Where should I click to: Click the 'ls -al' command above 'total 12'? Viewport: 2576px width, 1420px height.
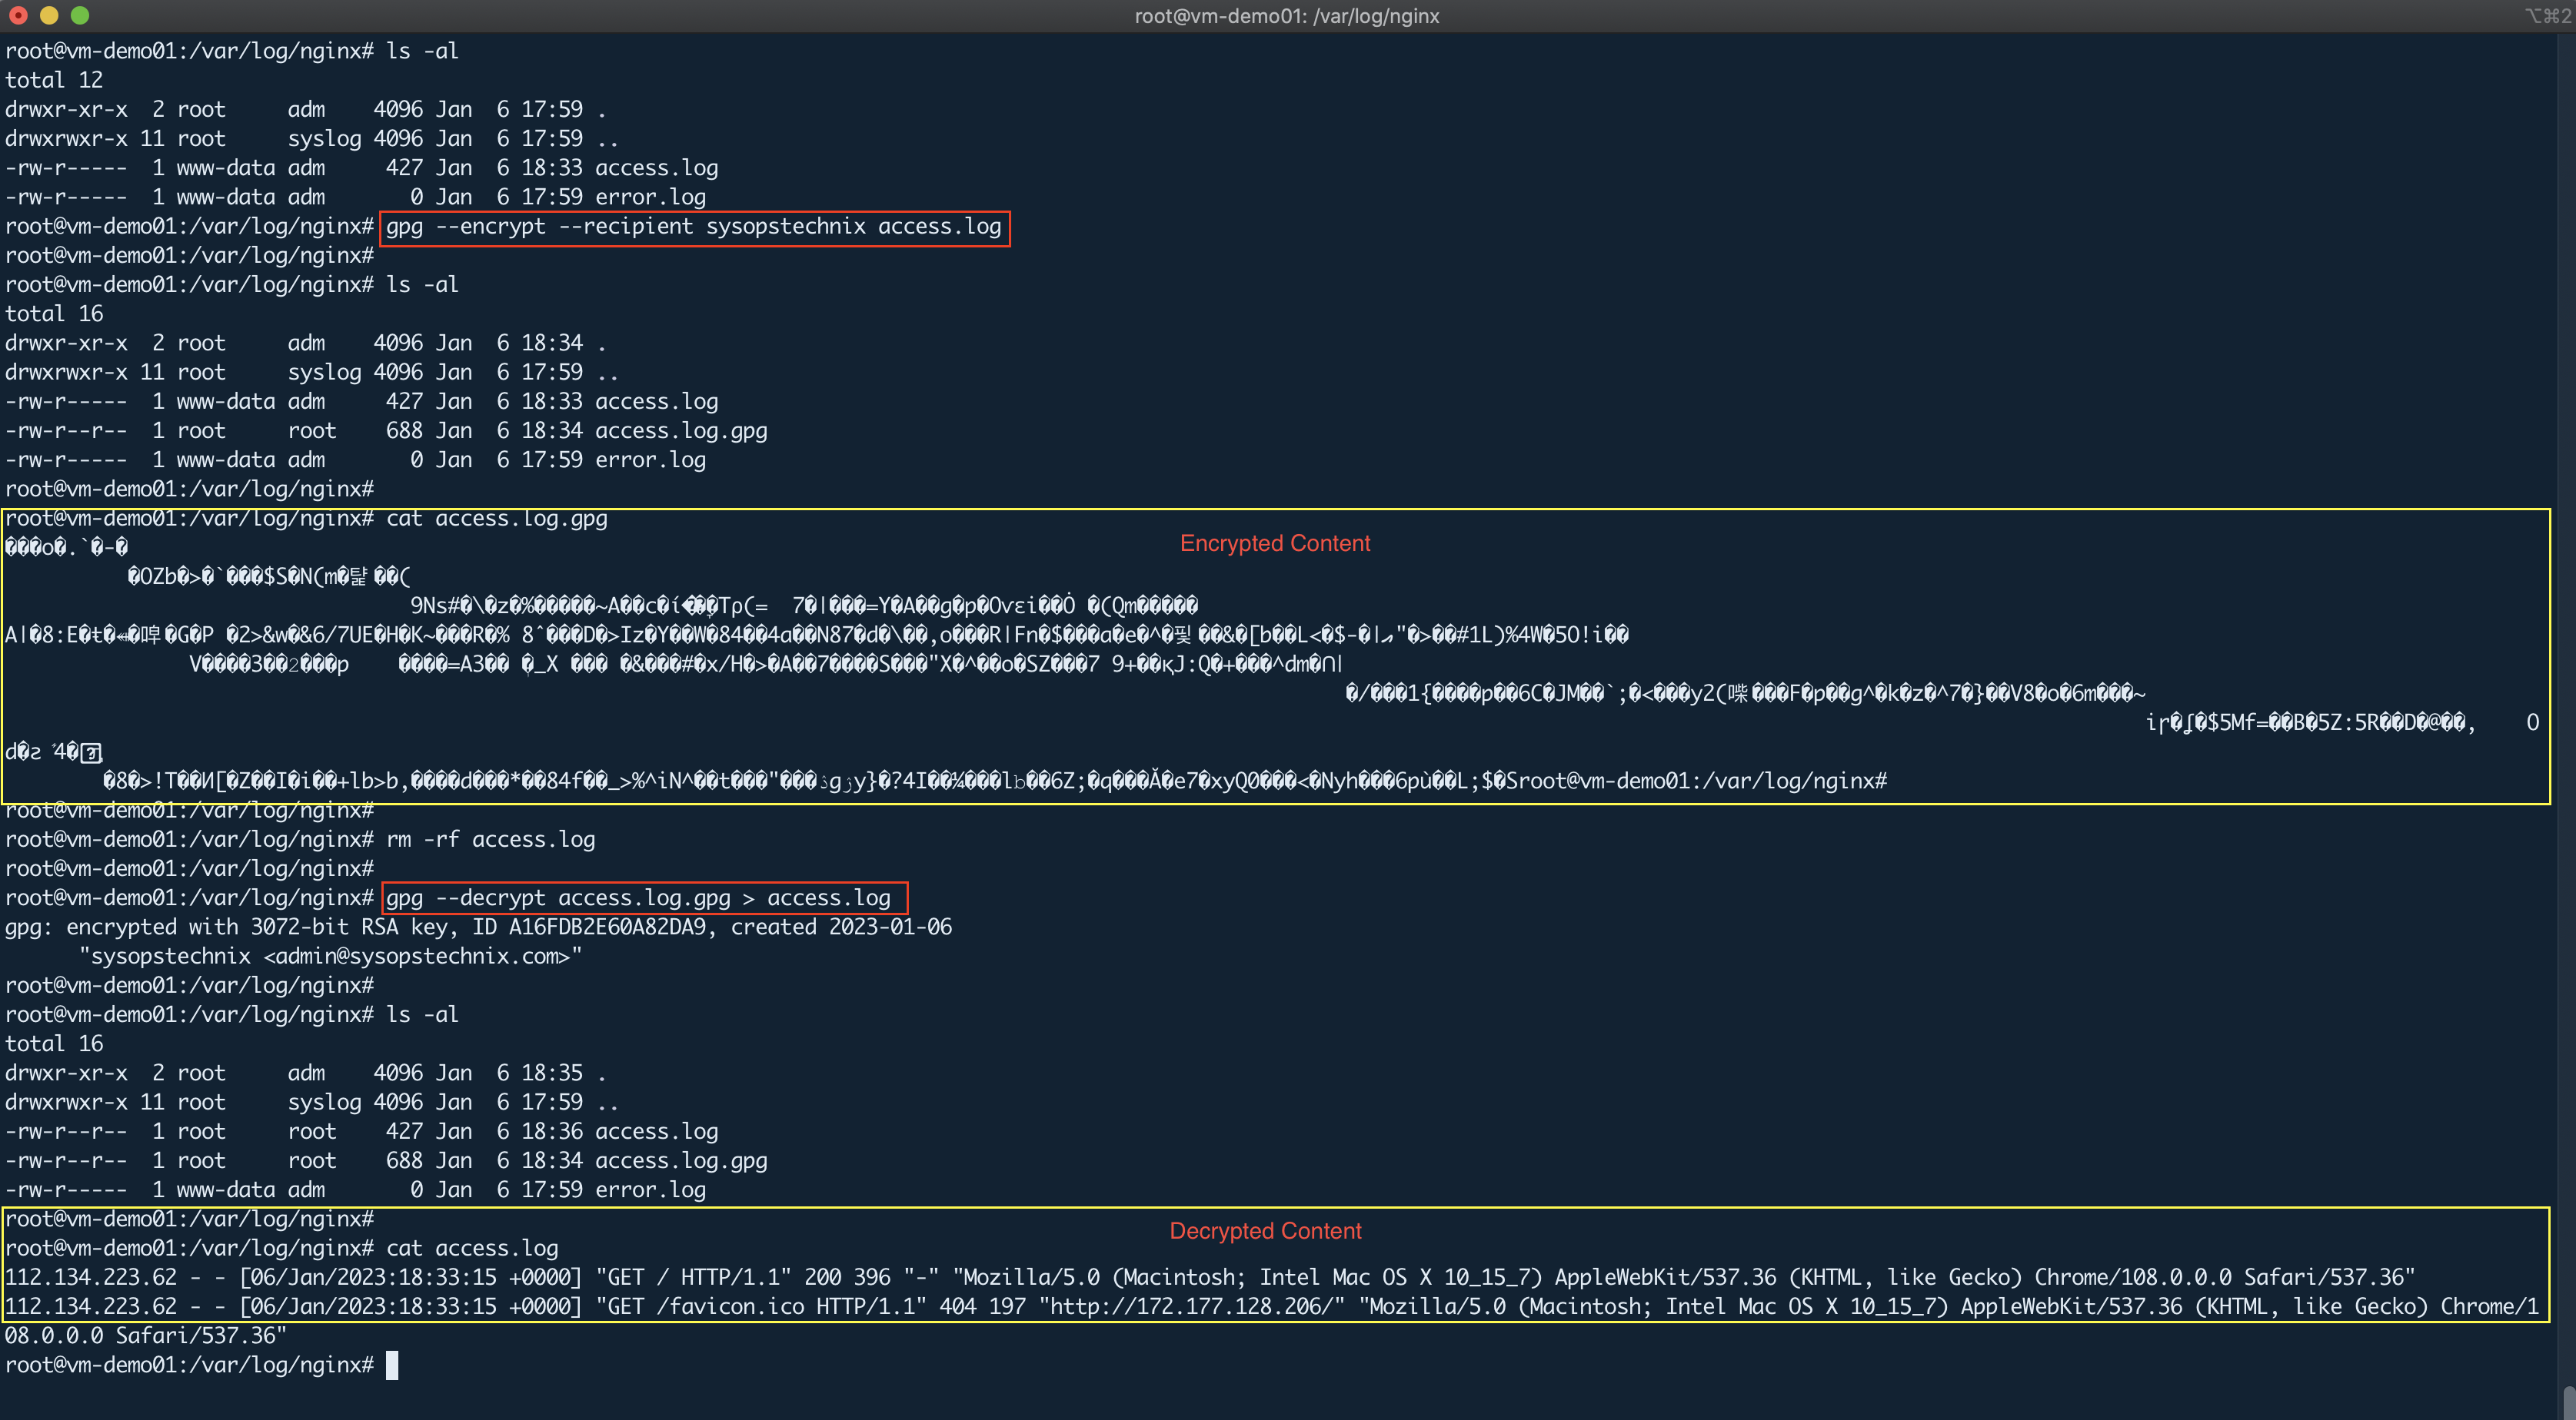pyautogui.click(x=423, y=51)
